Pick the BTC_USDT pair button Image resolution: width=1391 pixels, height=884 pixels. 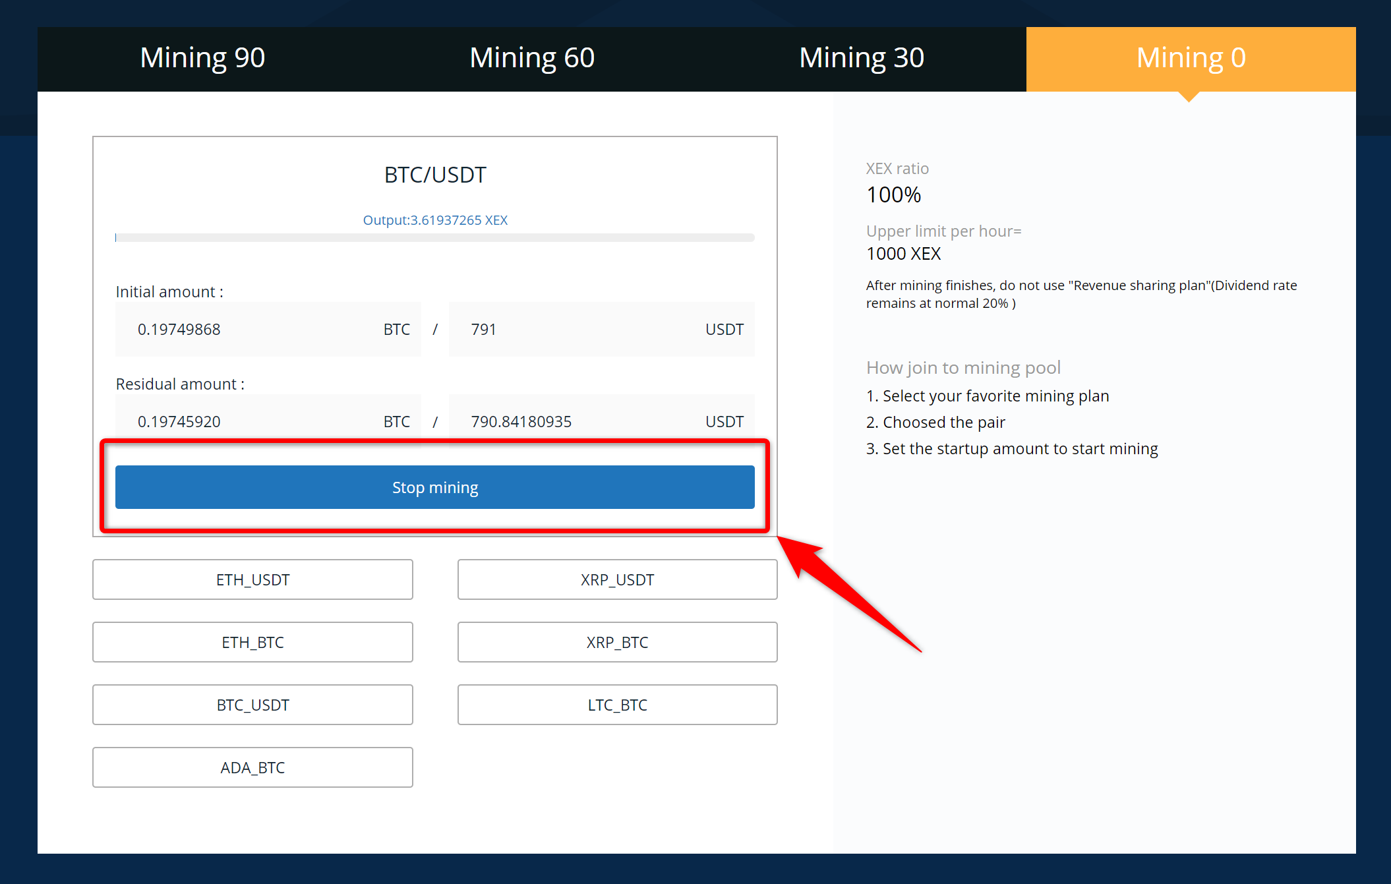252,705
